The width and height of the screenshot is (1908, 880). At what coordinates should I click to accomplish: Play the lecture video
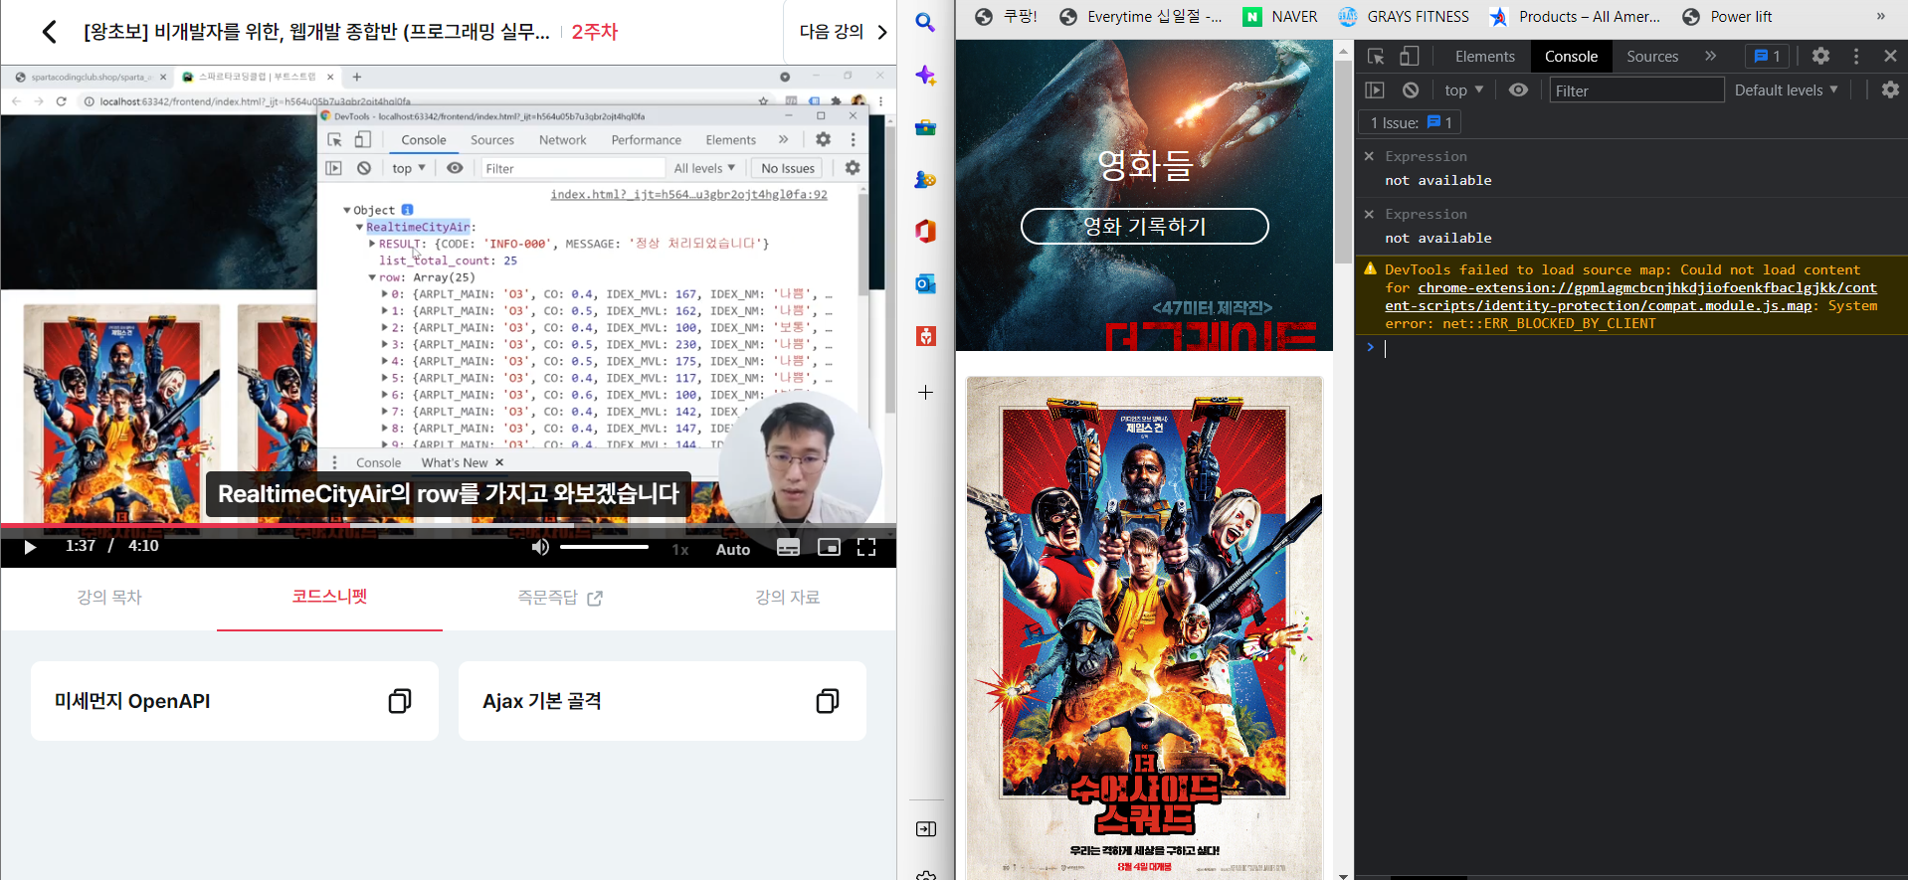pos(30,547)
